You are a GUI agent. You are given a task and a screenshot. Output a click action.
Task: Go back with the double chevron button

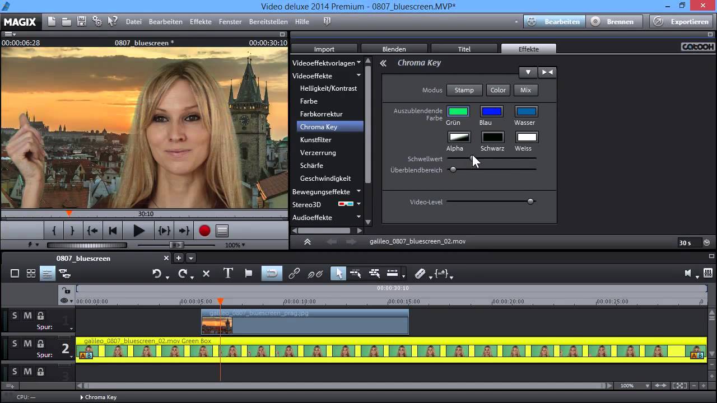(x=383, y=63)
